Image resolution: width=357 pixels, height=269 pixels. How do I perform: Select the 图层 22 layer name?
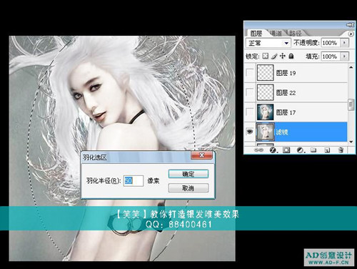[x=286, y=92]
